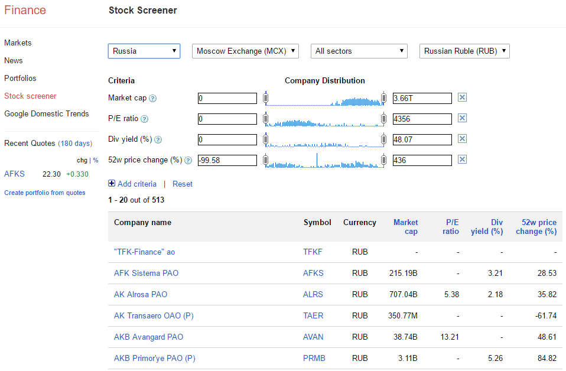The image size is (566, 371).
Task: Click the Reset link
Action: pos(183,184)
